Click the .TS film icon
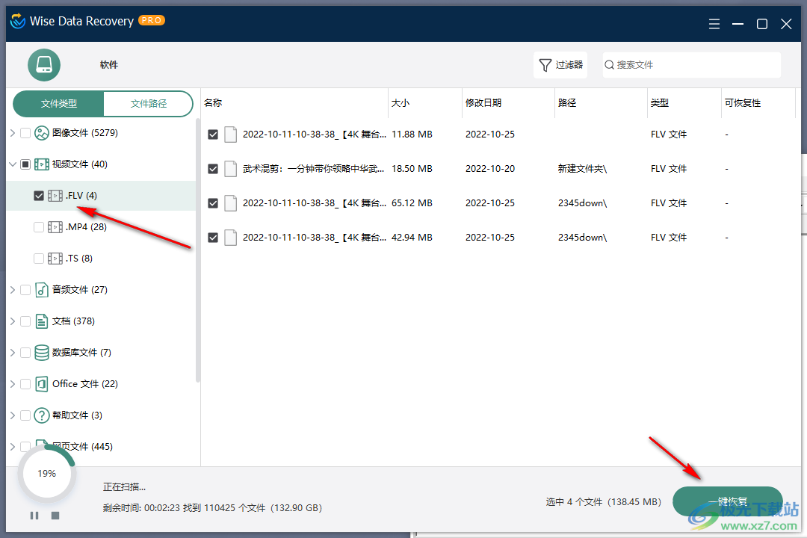This screenshot has height=538, width=807. [x=55, y=259]
